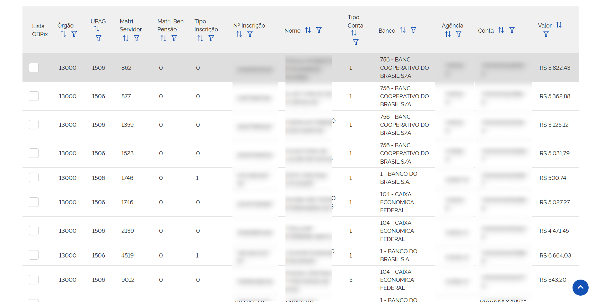Check the box for Matri. Servidor 862 row

pos(34,68)
